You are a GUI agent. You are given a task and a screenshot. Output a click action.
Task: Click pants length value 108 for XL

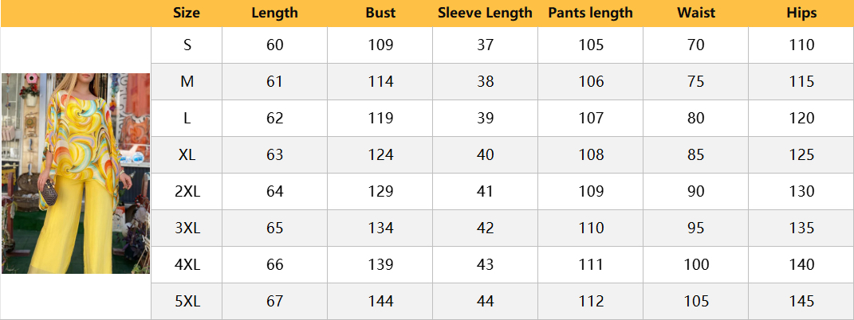coord(591,155)
